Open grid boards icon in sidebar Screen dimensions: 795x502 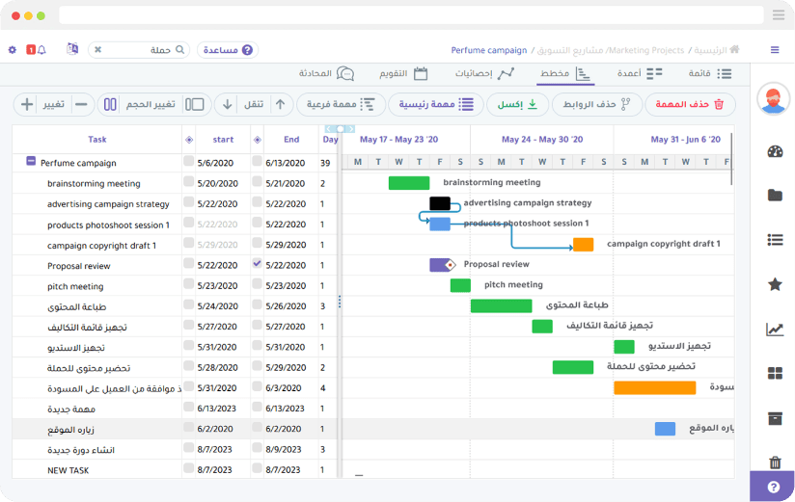(x=775, y=374)
